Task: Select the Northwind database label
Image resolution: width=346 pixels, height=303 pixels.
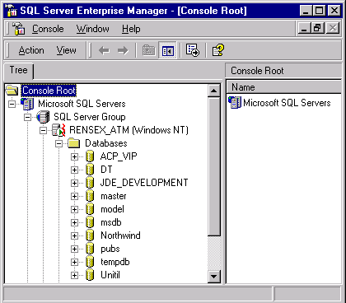Action: 120,235
